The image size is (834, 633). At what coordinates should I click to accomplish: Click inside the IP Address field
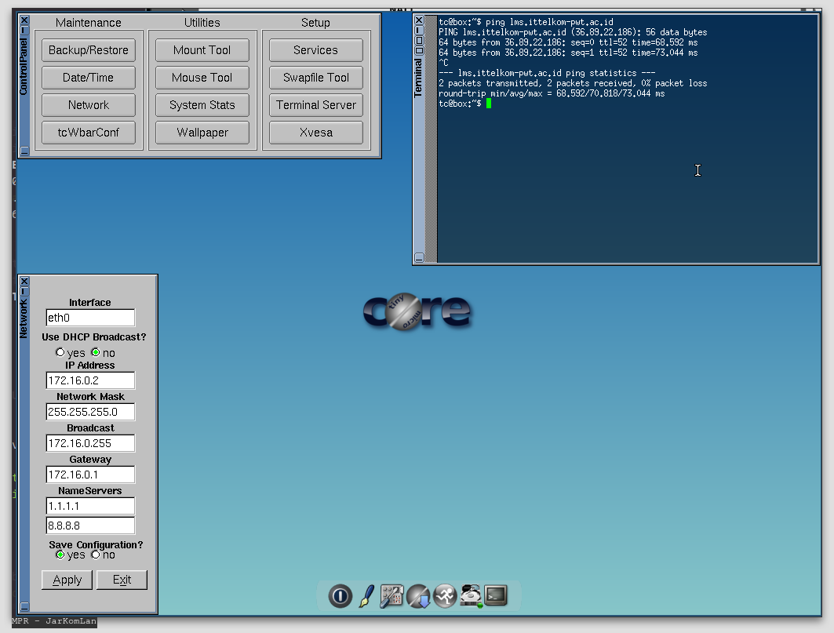[89, 380]
